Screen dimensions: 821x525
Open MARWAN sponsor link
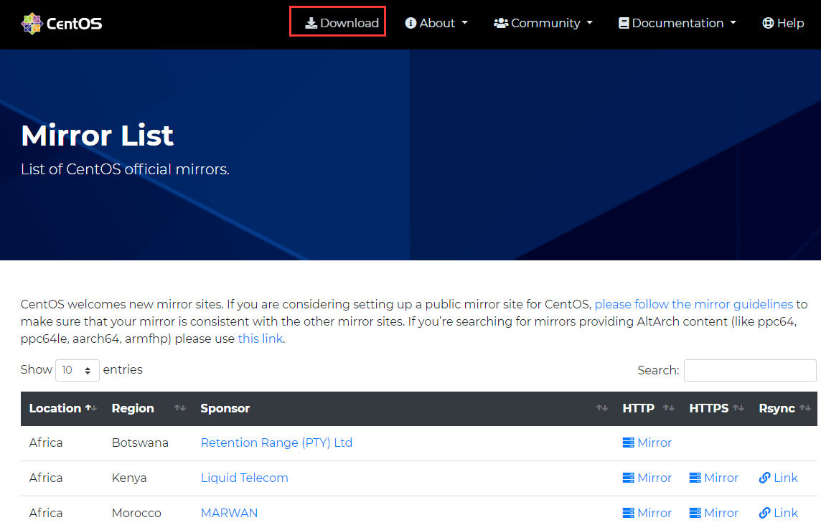coord(230,513)
